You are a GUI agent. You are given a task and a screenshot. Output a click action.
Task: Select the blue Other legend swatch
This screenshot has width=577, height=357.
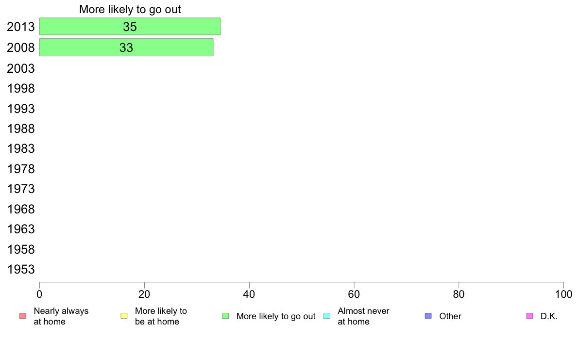point(428,316)
